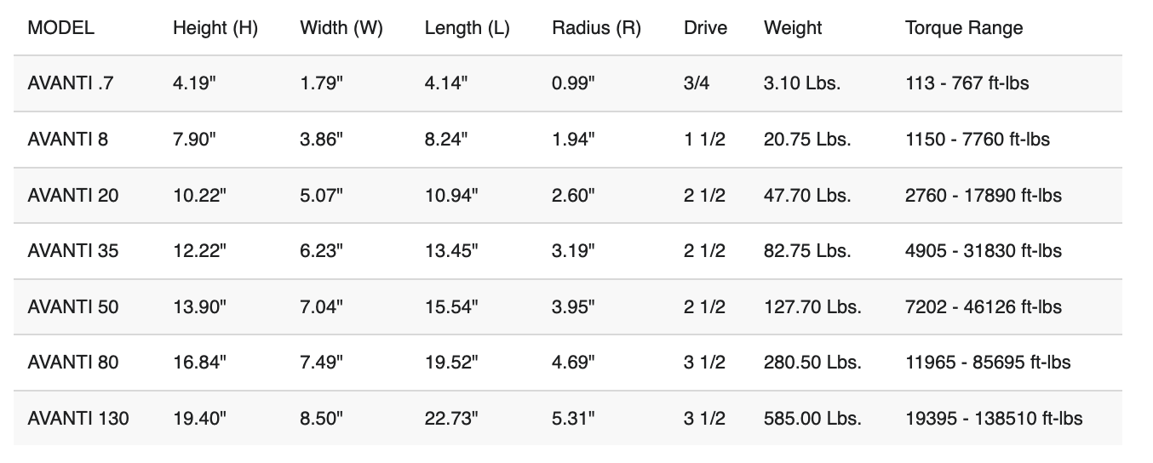This screenshot has width=1153, height=463.
Task: Select the AVANTI 35 model cell
Action: [73, 251]
